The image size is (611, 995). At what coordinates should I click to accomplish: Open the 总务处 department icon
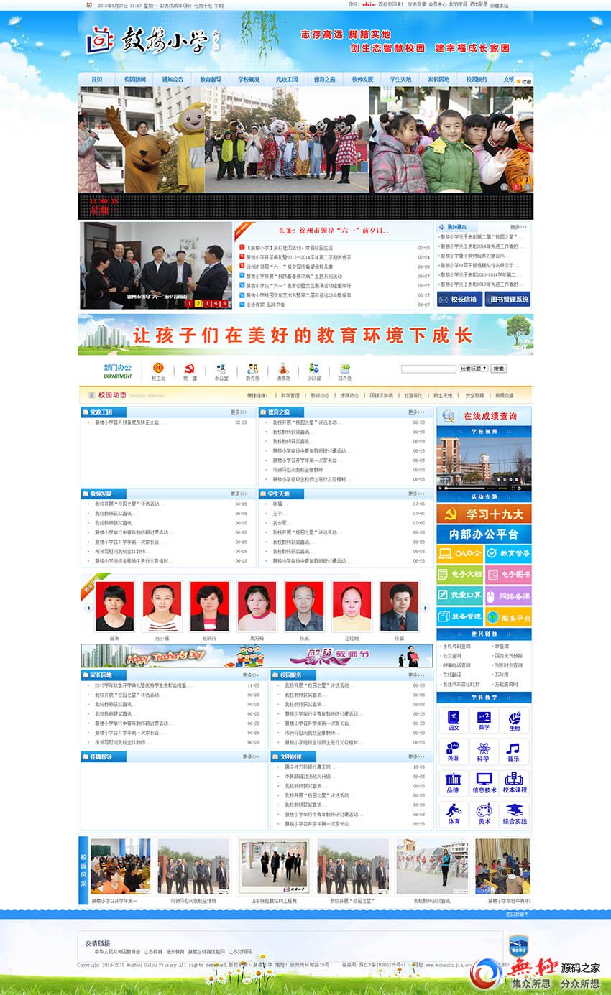coord(345,368)
